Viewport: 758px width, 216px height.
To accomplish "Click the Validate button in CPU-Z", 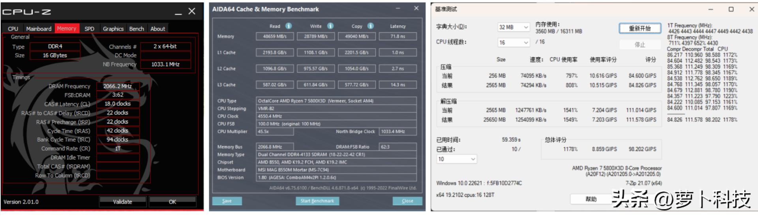I will [123, 202].
